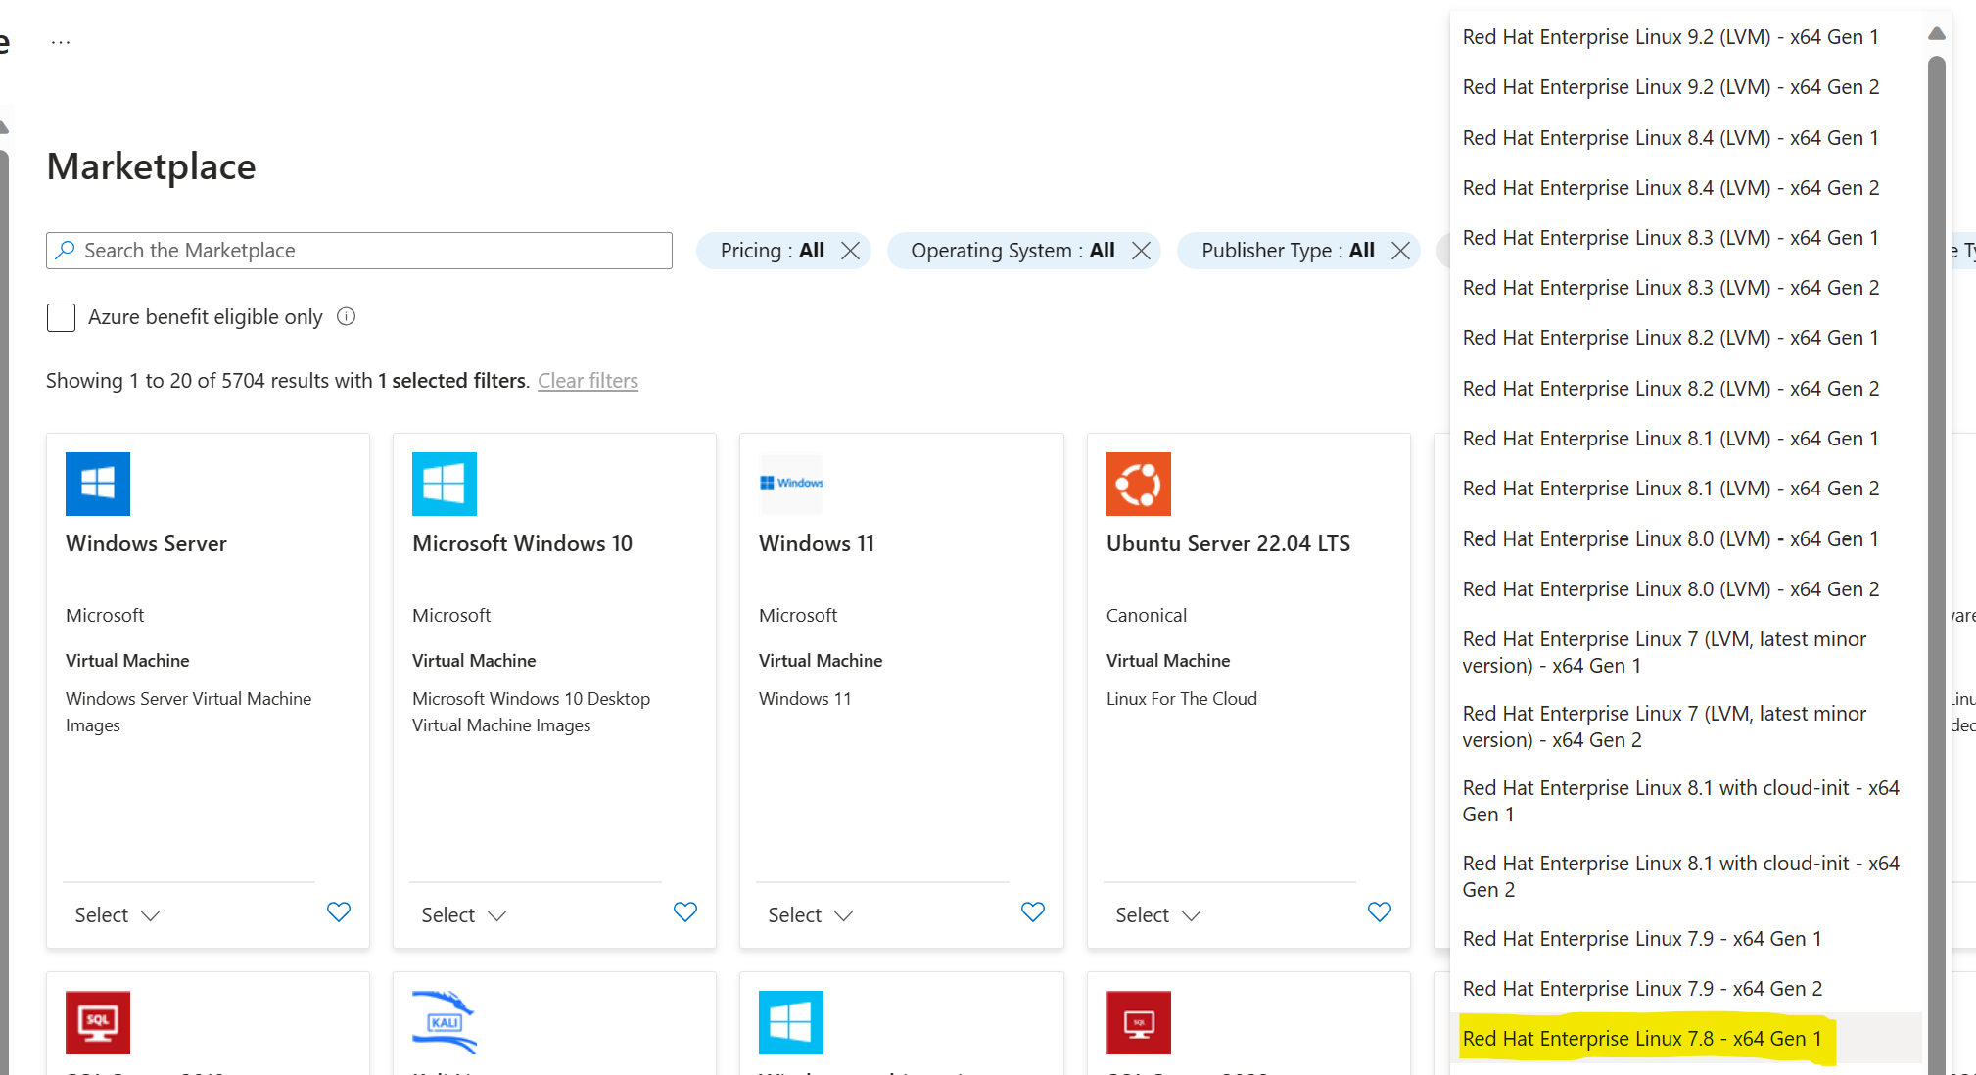Click the scroll up arrow of dropdown list
1976x1075 pixels.
(x=1936, y=34)
